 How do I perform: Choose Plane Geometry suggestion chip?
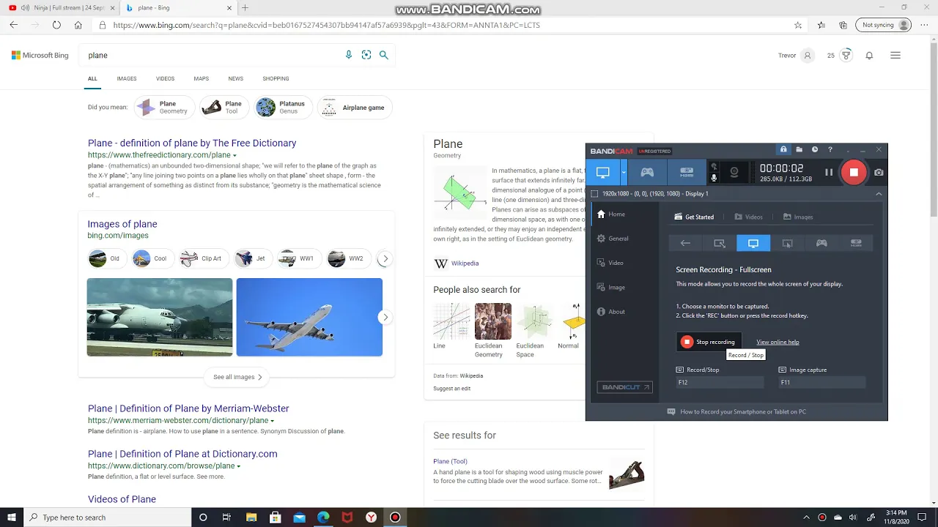click(x=164, y=108)
